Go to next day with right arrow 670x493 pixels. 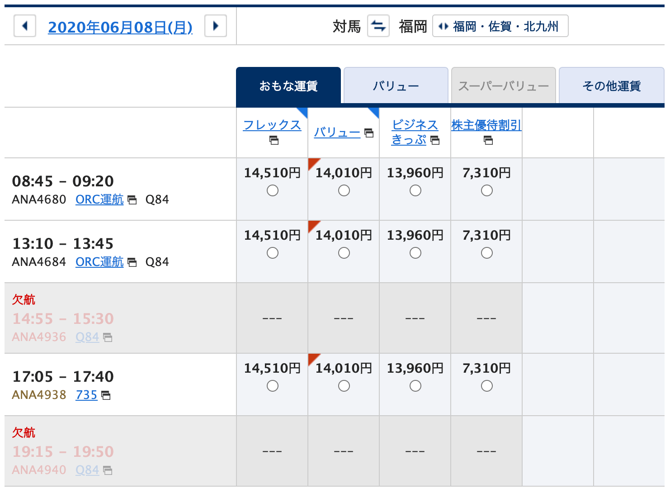pos(216,26)
